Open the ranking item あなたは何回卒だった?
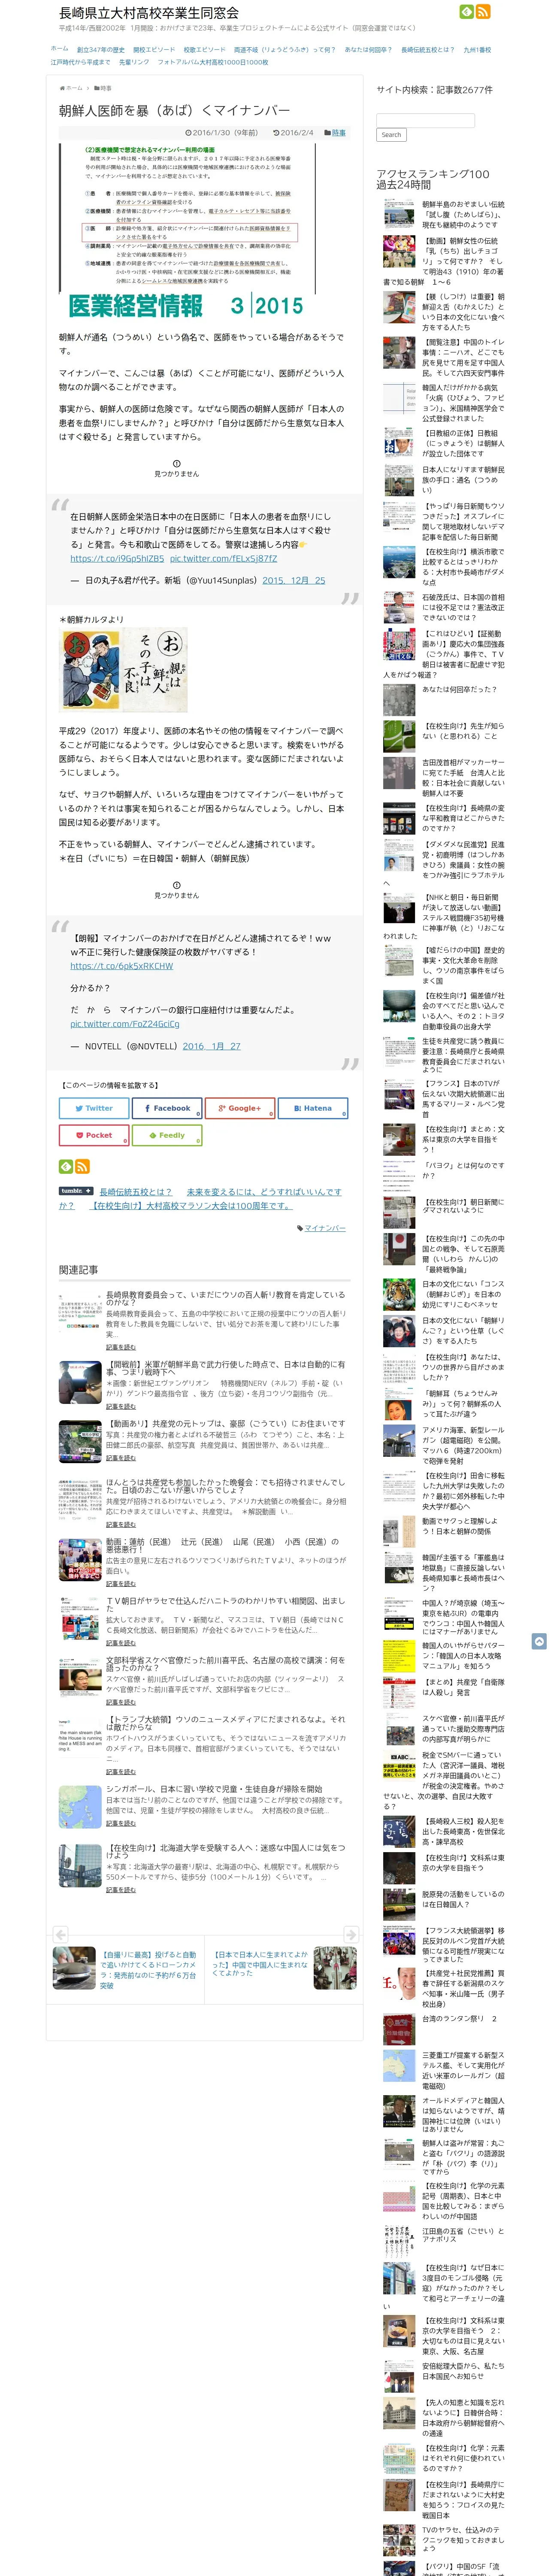Screen dimensions: 551x2576 [459, 689]
